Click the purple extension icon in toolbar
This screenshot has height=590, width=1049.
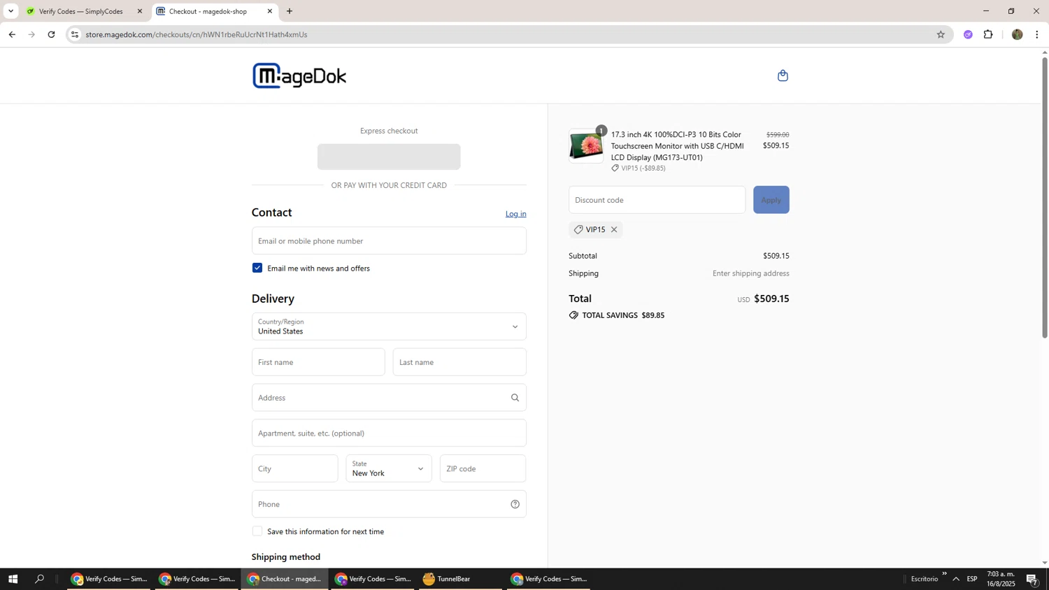[968, 34]
